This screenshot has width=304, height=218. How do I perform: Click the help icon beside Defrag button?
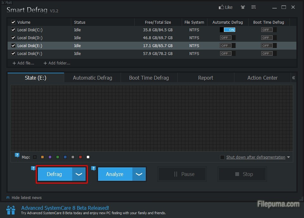click(x=33, y=168)
